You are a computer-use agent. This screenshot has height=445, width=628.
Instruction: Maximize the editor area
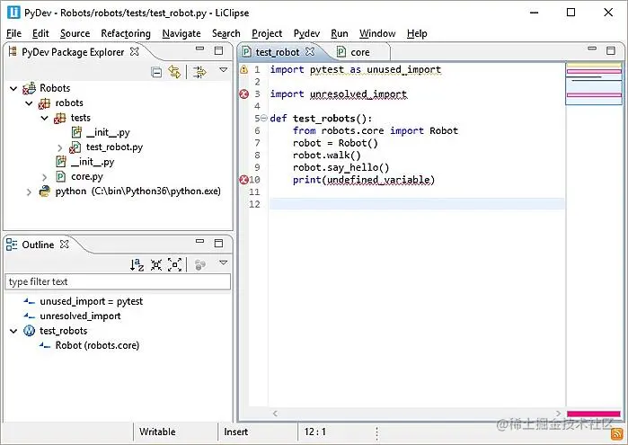(611, 50)
